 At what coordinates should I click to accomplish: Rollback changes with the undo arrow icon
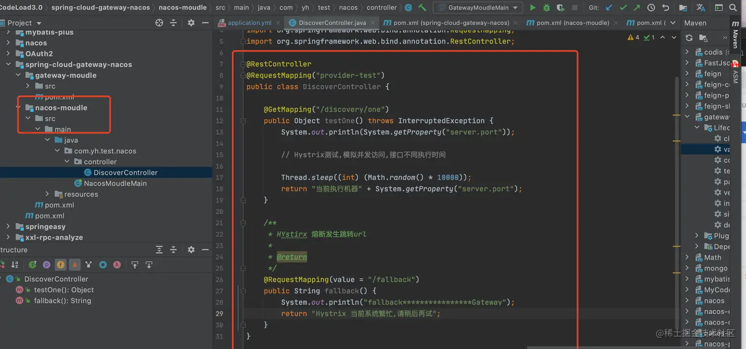(x=666, y=8)
